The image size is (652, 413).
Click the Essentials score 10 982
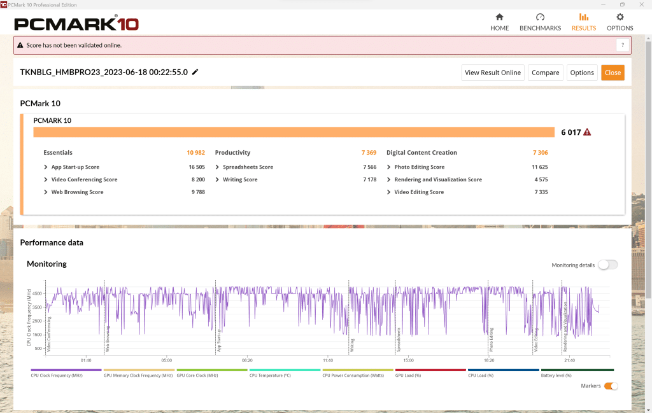(x=195, y=153)
